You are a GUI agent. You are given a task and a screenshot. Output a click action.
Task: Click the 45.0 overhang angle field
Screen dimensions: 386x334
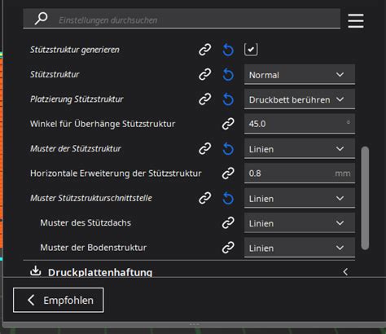click(300, 124)
